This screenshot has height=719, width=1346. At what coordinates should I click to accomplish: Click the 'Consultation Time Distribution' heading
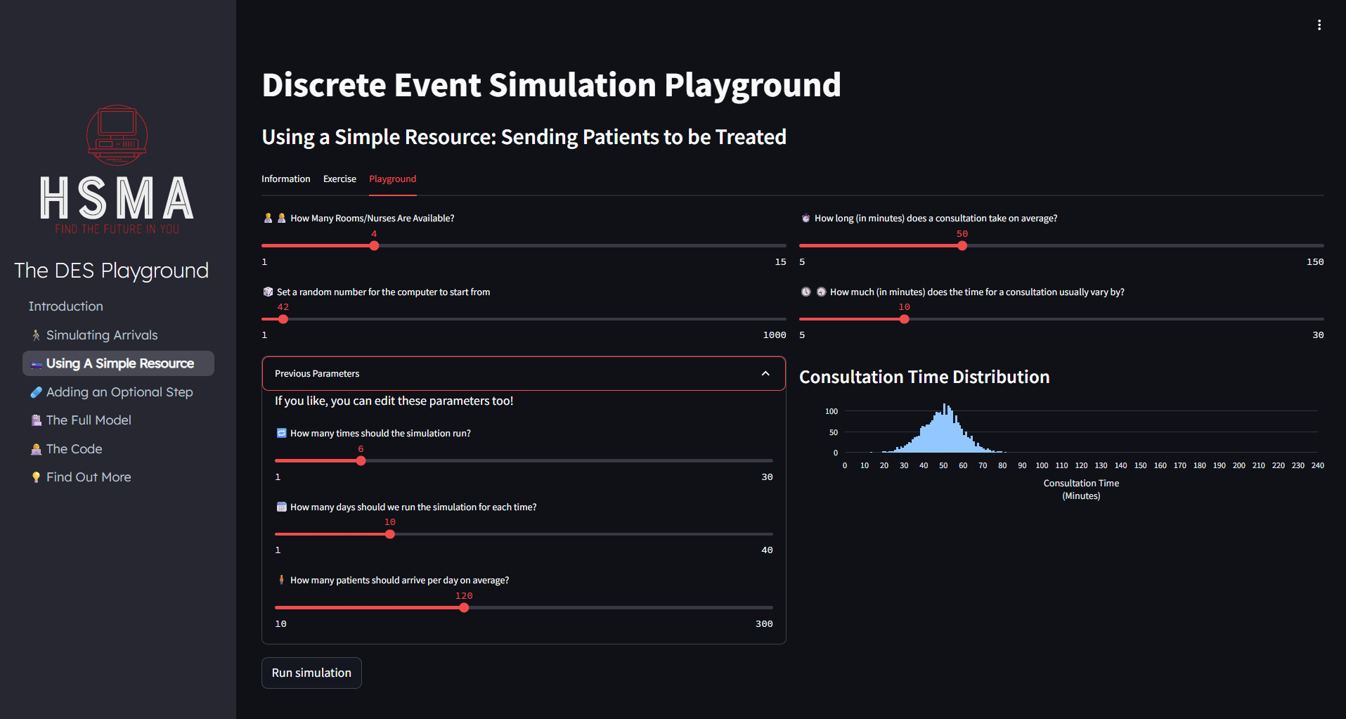click(924, 377)
